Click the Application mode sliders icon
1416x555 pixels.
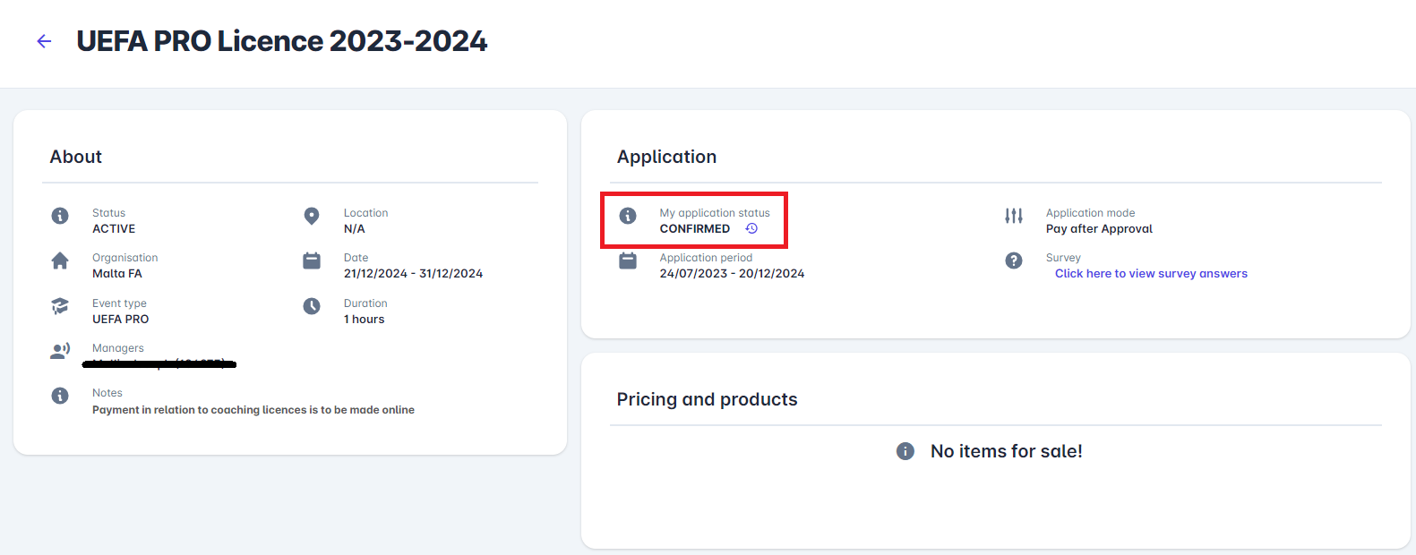coord(1014,216)
